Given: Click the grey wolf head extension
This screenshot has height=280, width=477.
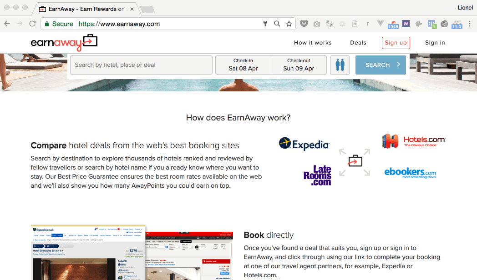Looking at the screenshot, I should (419, 24).
